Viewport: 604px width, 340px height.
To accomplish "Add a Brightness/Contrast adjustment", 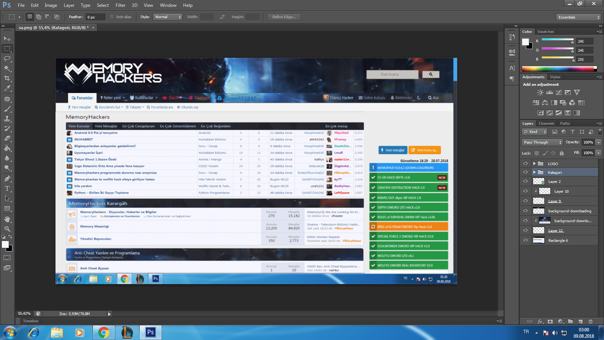I will 541,93.
